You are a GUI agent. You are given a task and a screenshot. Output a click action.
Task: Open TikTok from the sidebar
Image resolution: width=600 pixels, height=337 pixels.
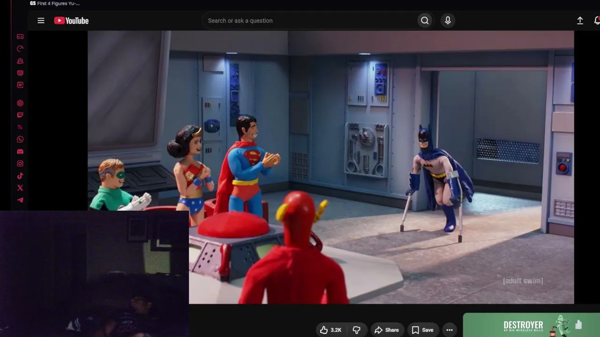tap(20, 176)
